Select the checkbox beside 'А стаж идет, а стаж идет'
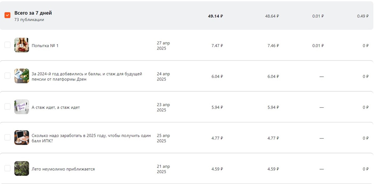Screen dimensions: 376x184 tap(8, 107)
